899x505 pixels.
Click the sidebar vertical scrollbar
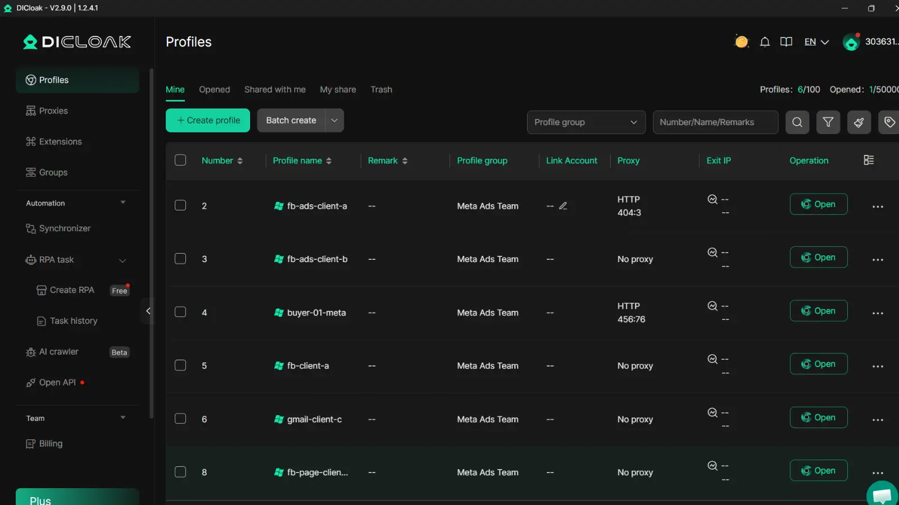pos(151,244)
